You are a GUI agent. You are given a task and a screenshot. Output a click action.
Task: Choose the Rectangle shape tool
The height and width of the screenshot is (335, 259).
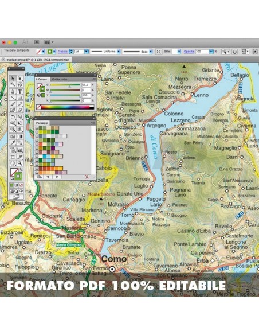[x=19, y=98]
